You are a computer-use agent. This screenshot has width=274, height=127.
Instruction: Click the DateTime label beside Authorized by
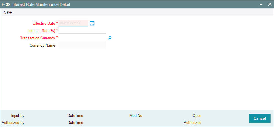point(75,123)
